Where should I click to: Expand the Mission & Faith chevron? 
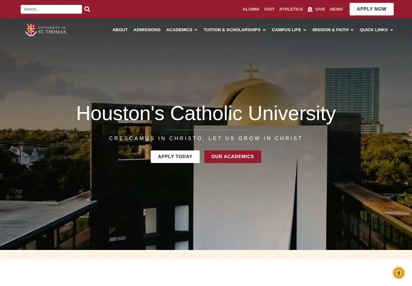tap(352, 30)
